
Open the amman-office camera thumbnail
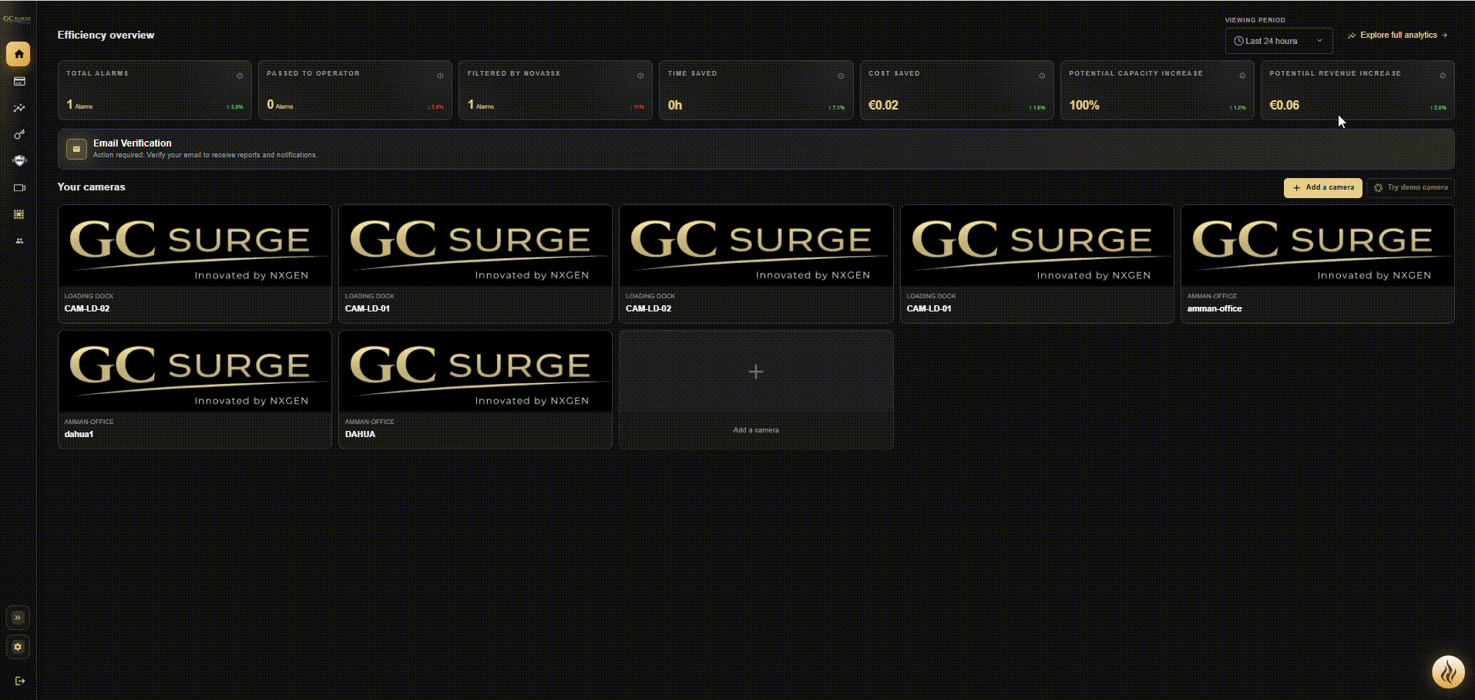1318,246
